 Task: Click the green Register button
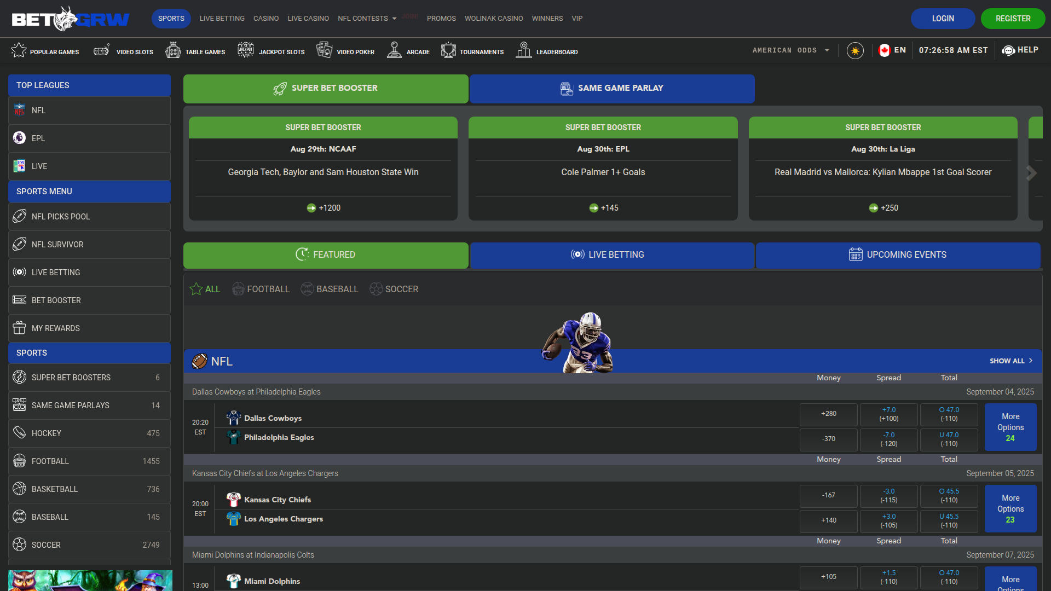1013,19
